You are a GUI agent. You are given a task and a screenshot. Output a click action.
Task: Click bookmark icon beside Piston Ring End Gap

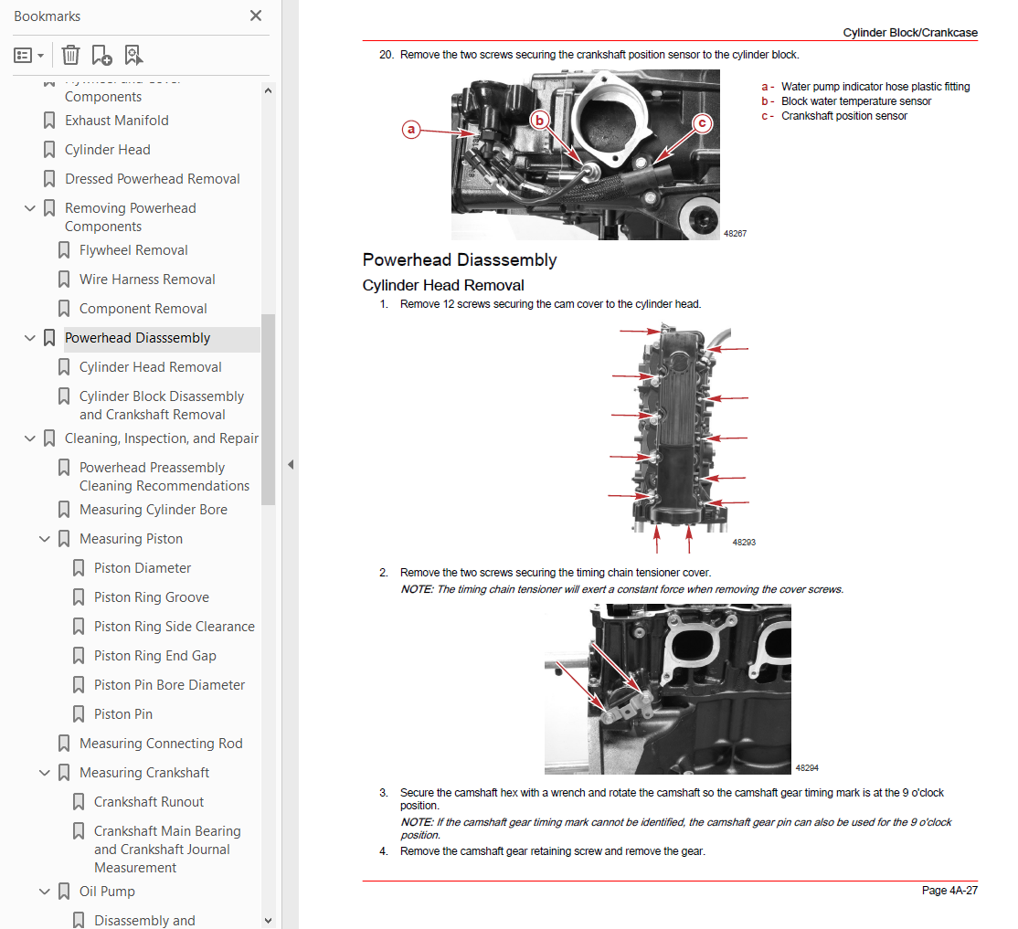(79, 656)
